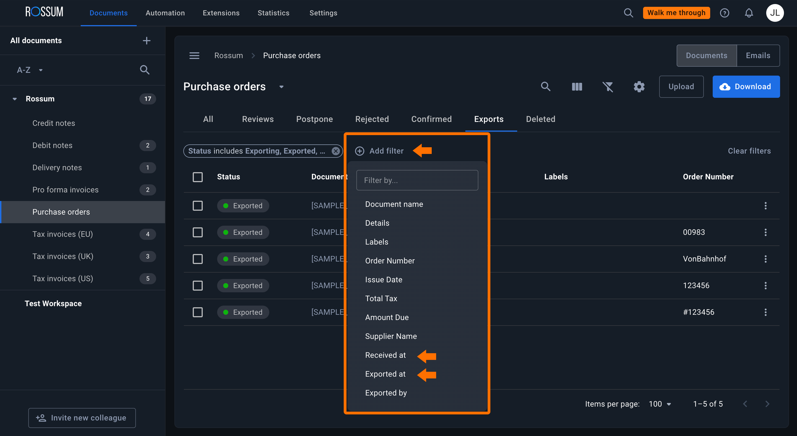Check the row with order VonBahnhof

pyautogui.click(x=198, y=259)
